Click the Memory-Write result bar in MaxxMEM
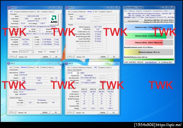This screenshot has height=128, width=183. point(149,43)
